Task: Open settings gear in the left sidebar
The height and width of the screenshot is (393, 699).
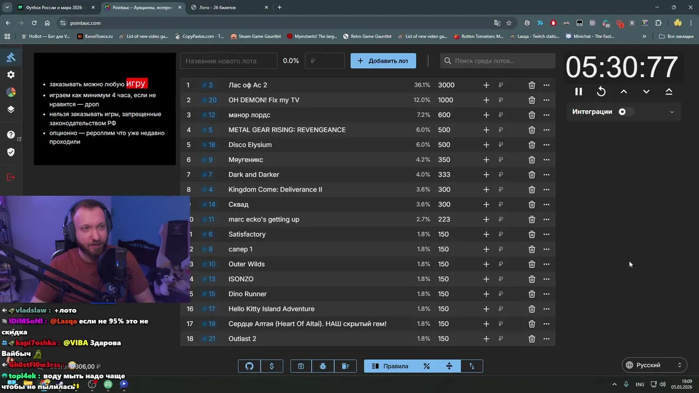Action: pos(11,75)
